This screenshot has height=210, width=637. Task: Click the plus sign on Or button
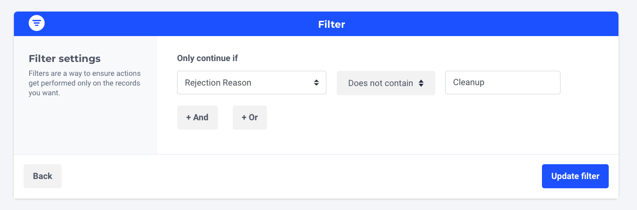(x=244, y=117)
